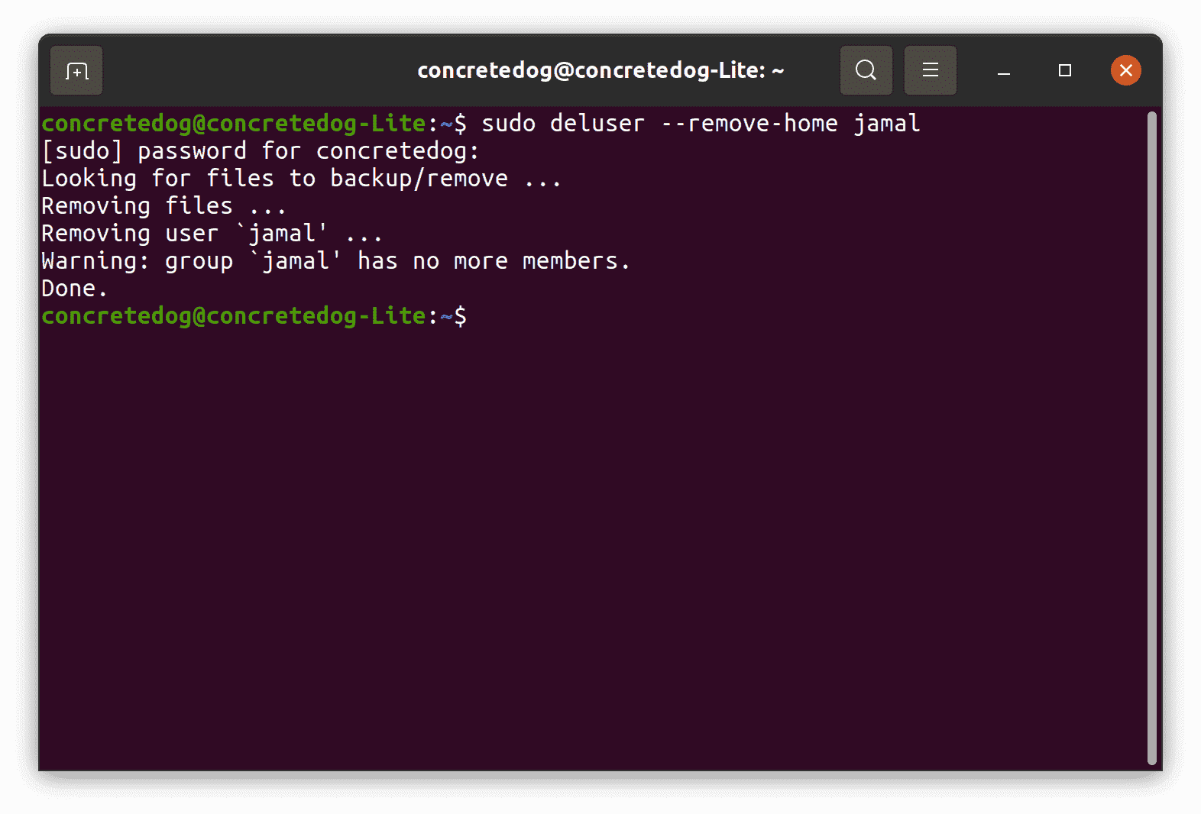The width and height of the screenshot is (1201, 814).
Task: Click the 'Removing user `jamal'' line
Action: click(x=212, y=234)
